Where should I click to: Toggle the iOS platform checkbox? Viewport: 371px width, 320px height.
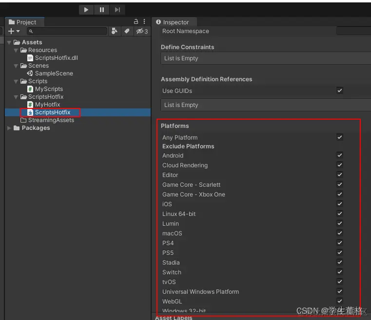[x=340, y=204]
